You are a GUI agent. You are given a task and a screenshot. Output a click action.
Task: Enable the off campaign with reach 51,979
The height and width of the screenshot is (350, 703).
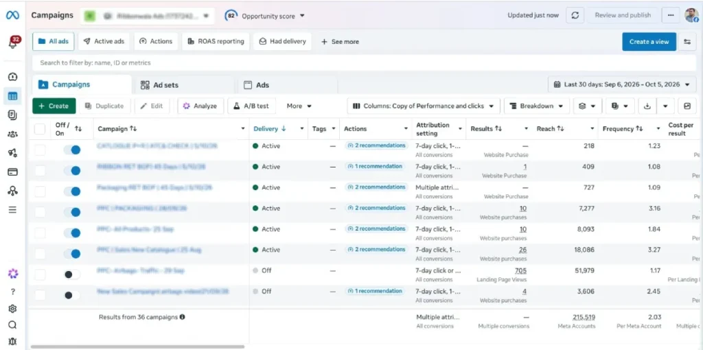click(72, 275)
